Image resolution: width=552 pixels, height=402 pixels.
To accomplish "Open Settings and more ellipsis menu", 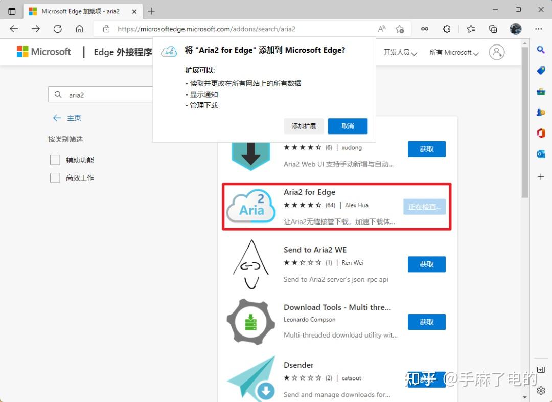I will point(538,29).
